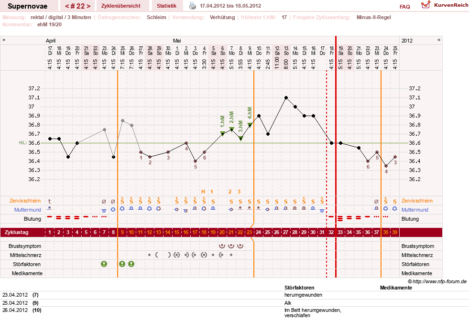This screenshot has width=469, height=332.
Task: Select the 1.hM green triangle marker
Action: [x=222, y=133]
